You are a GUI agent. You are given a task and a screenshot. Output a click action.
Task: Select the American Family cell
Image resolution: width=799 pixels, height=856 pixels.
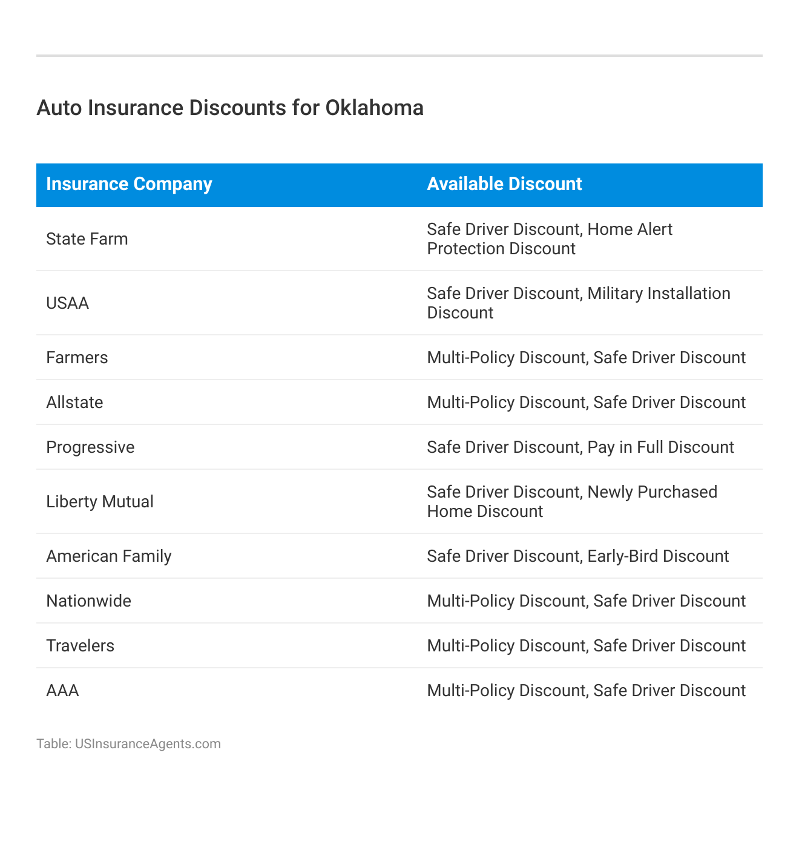click(109, 556)
